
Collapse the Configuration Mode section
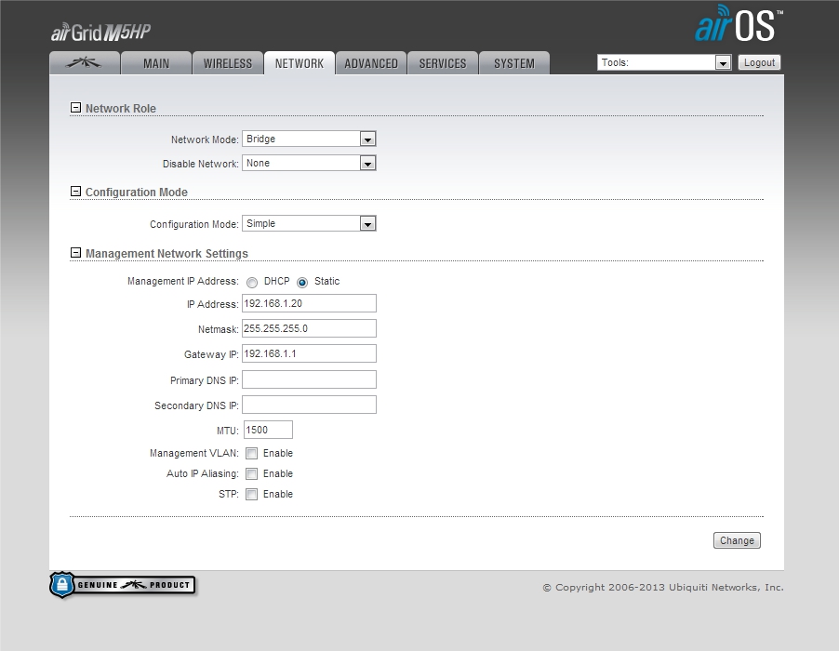click(x=75, y=192)
